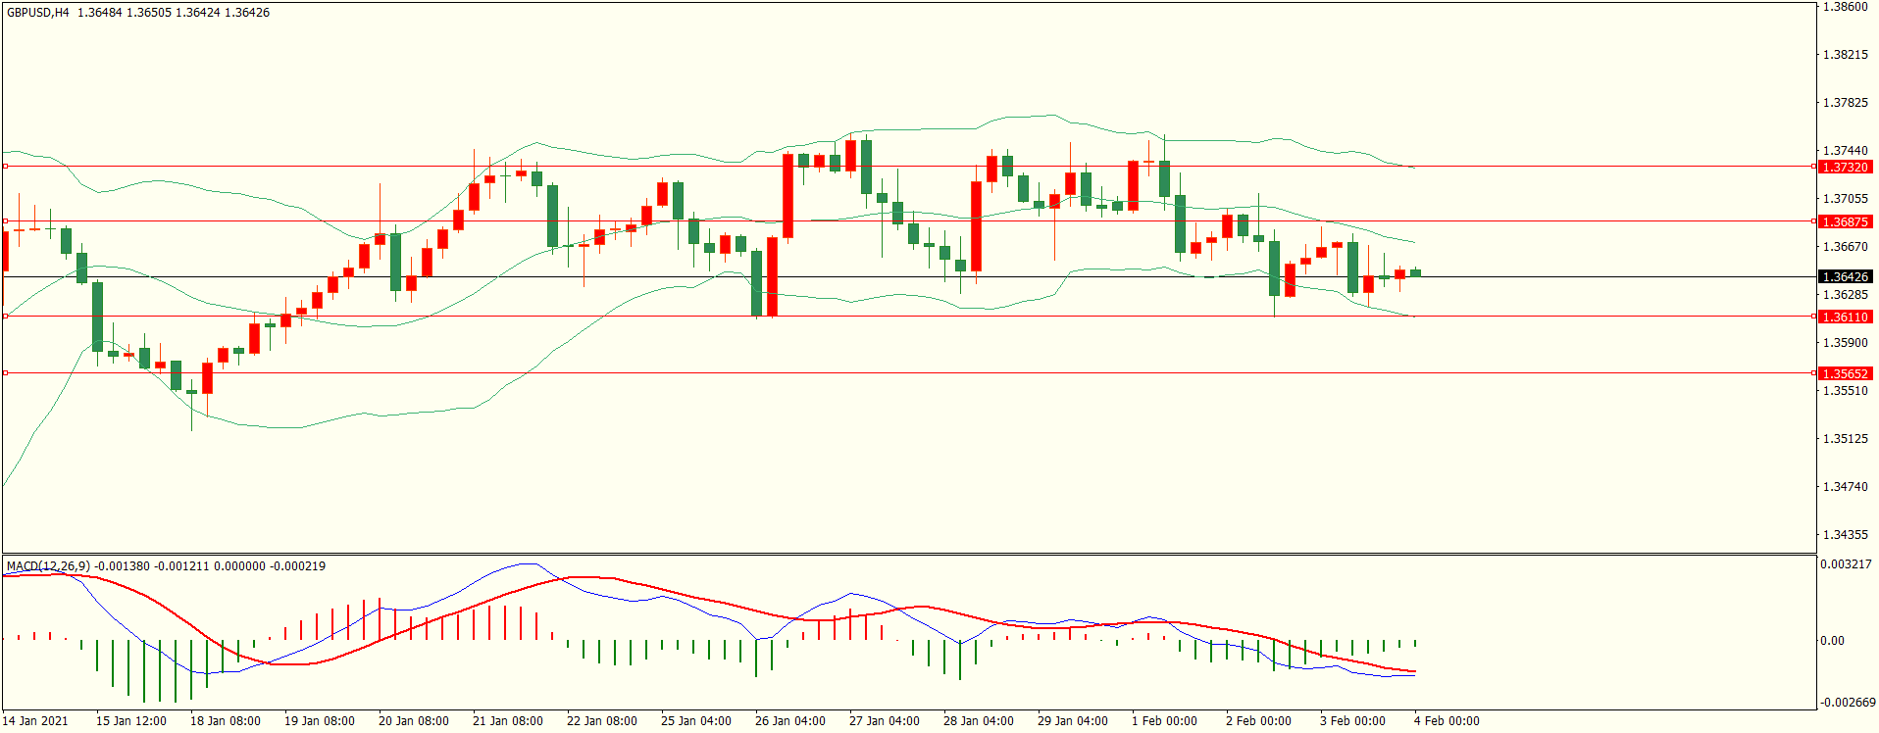Viewport: 1879px width, 733px height.
Task: Click the 14 Jan 2021 date label
Action: click(35, 721)
